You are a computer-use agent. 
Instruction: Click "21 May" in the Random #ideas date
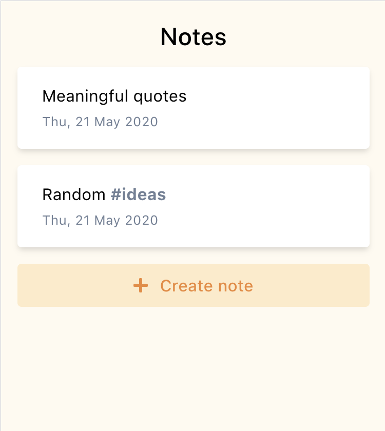pyautogui.click(x=97, y=221)
